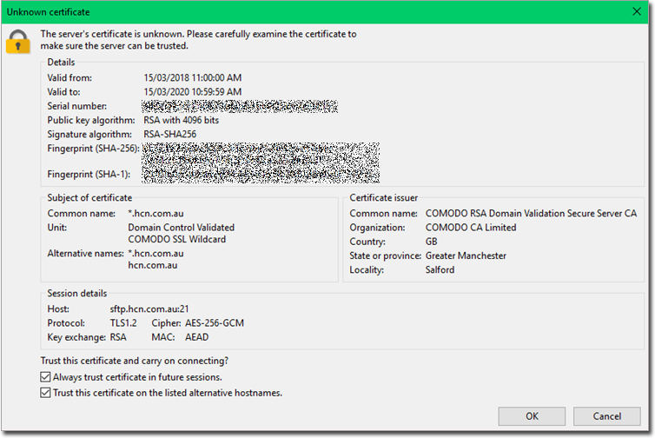
Task: Click the blurred serial number value
Action: [240, 106]
